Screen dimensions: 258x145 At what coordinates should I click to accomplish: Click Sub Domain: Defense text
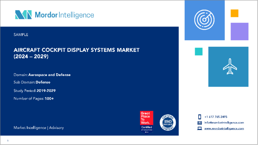(x=32, y=82)
